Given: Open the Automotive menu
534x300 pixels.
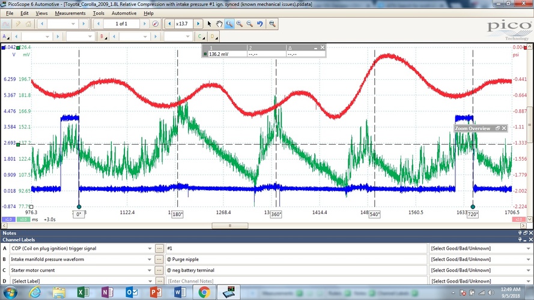Looking at the screenshot, I should tap(124, 13).
